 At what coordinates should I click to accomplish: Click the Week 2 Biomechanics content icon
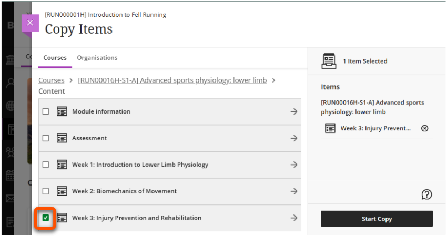click(x=62, y=191)
